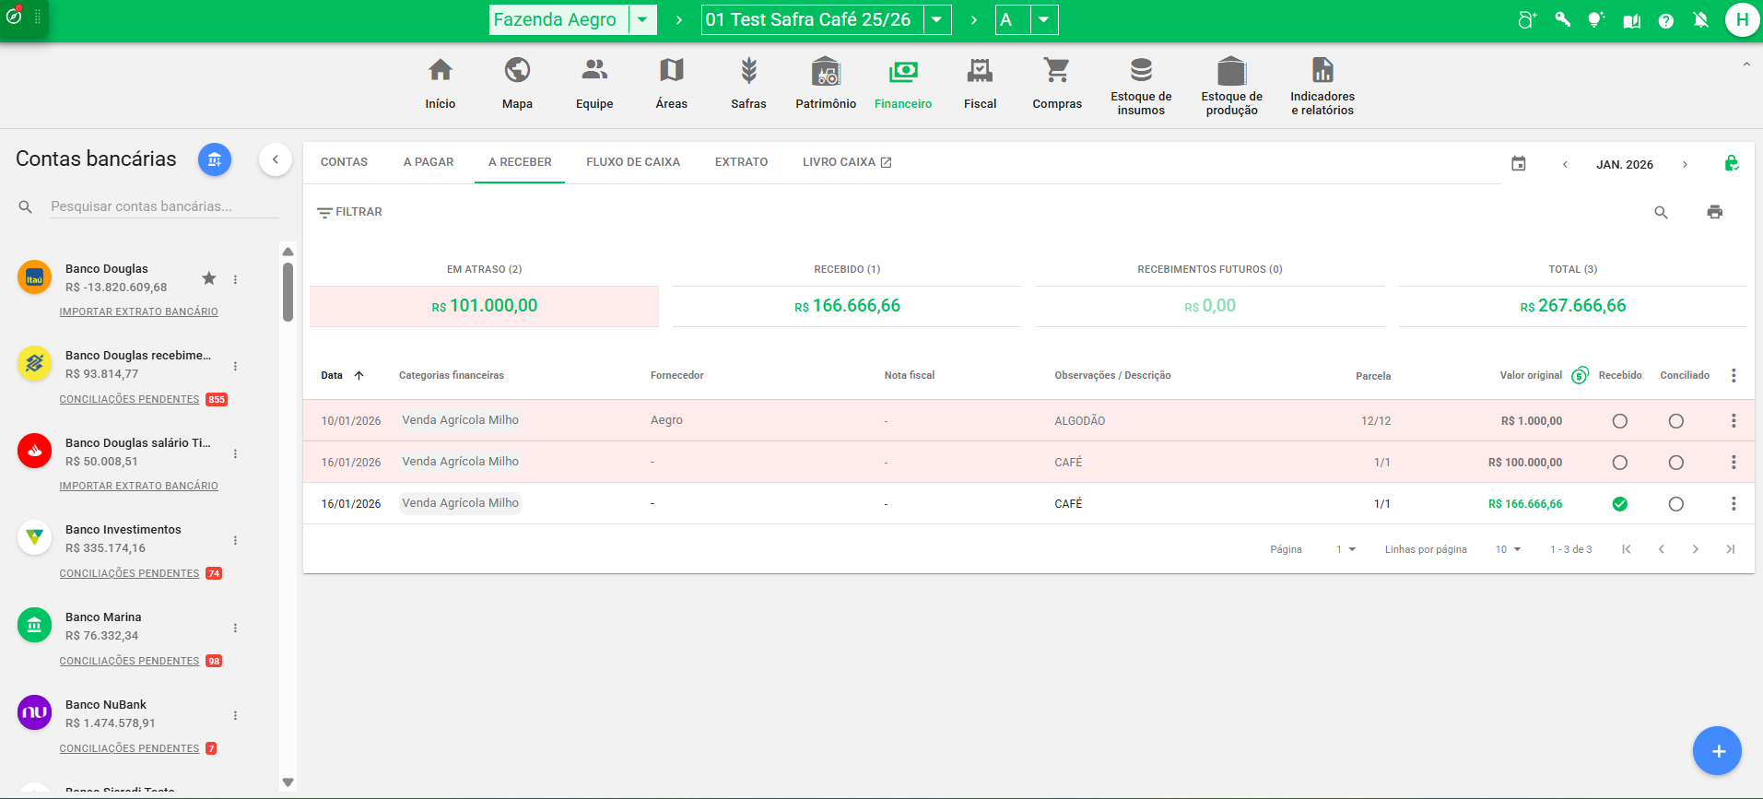Star Banco Douglas as favorite
Screen dimensions: 1763x799
pyautogui.click(x=209, y=278)
